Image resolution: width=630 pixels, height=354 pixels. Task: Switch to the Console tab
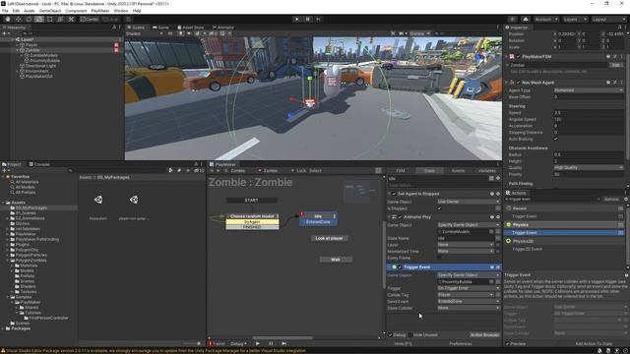39,164
